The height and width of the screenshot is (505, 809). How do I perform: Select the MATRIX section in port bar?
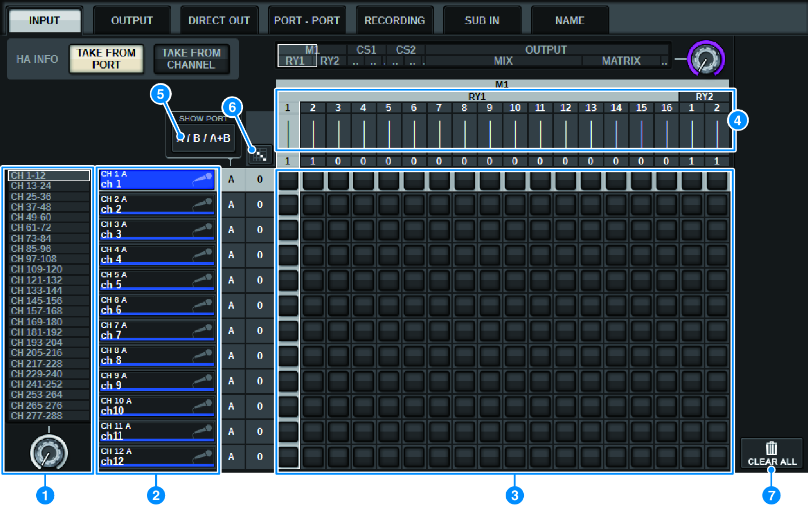(x=621, y=61)
